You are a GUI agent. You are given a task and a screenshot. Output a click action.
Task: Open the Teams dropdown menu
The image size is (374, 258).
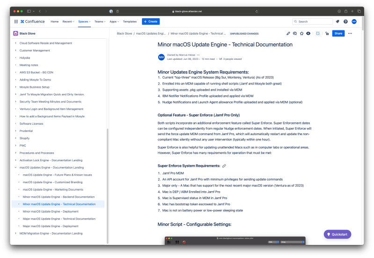click(x=100, y=21)
